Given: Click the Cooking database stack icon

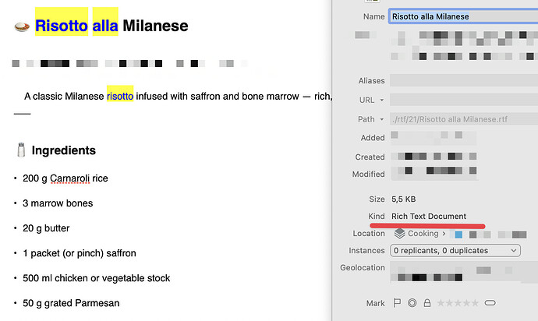Looking at the screenshot, I should pyautogui.click(x=399, y=233).
